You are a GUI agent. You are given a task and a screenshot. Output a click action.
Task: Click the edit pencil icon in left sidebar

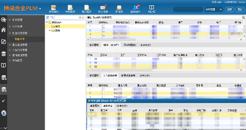coord(4,42)
